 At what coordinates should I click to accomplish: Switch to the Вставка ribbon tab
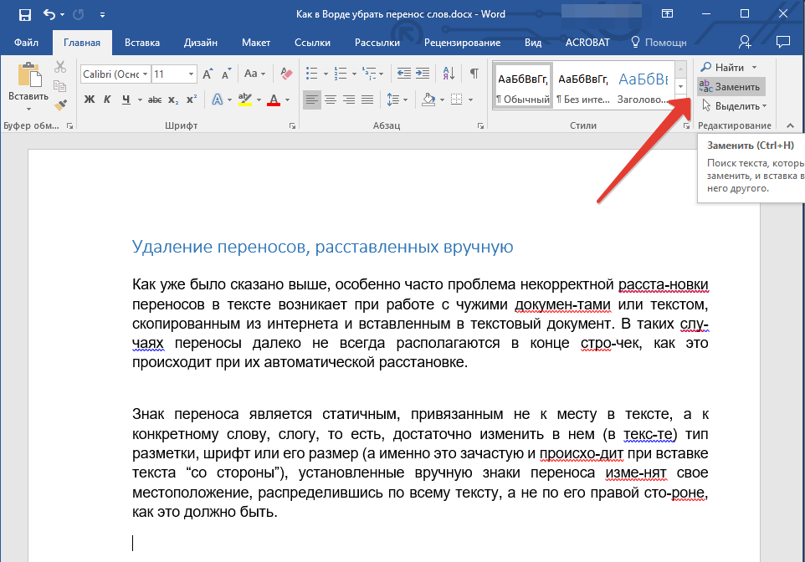142,42
